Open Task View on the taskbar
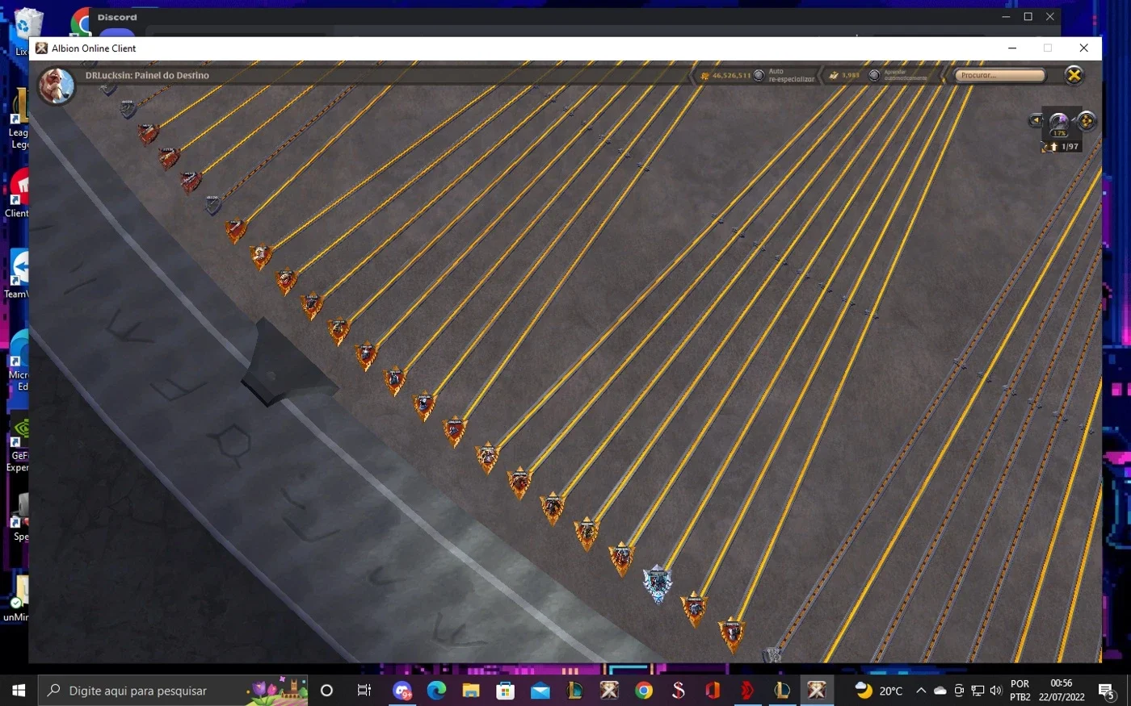 pyautogui.click(x=364, y=691)
